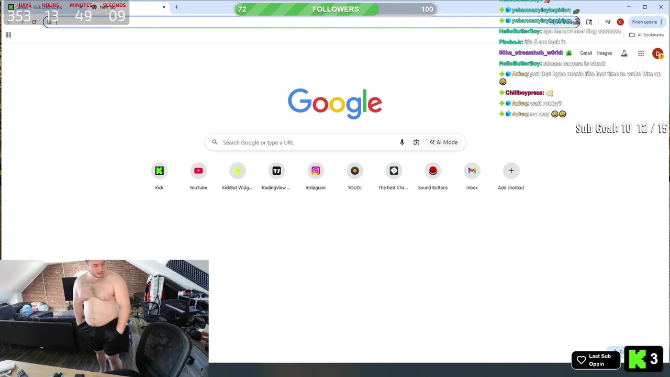Open the apps grid in bookmarks bar

8,35
